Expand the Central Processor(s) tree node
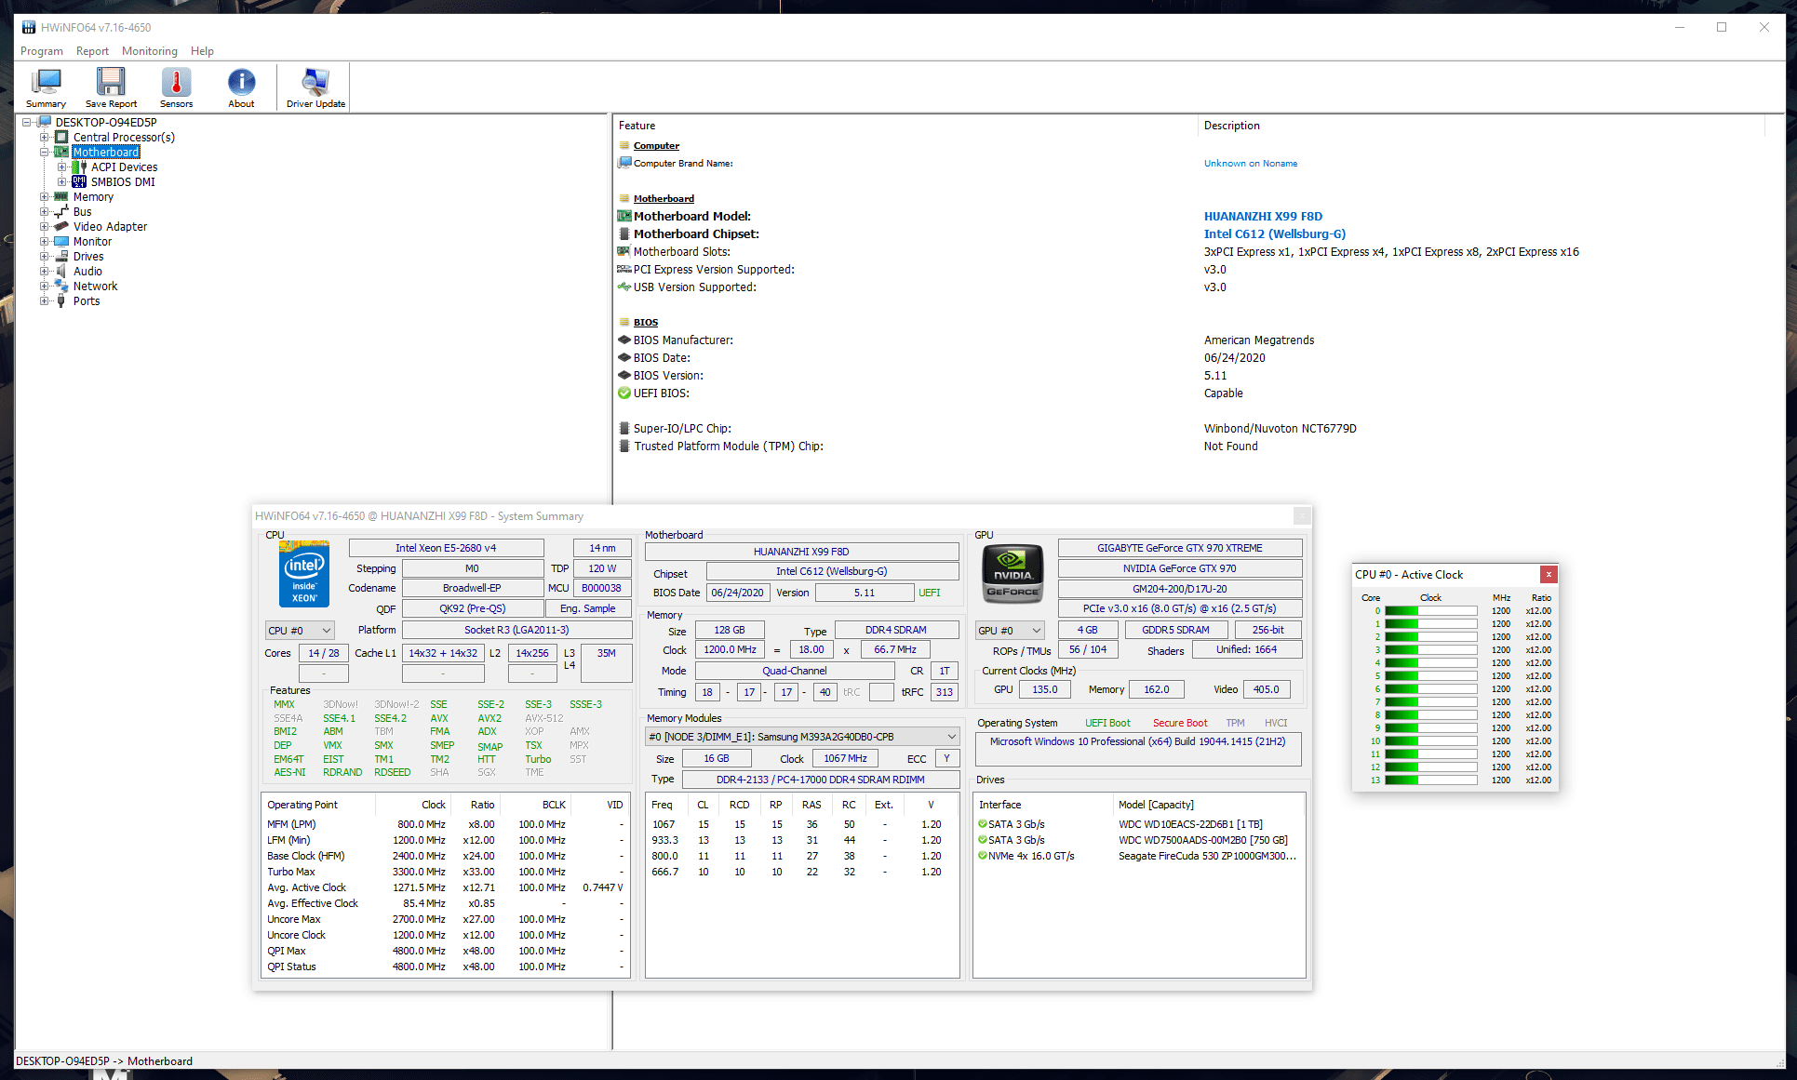Screen dimensions: 1797x1080 coord(44,137)
